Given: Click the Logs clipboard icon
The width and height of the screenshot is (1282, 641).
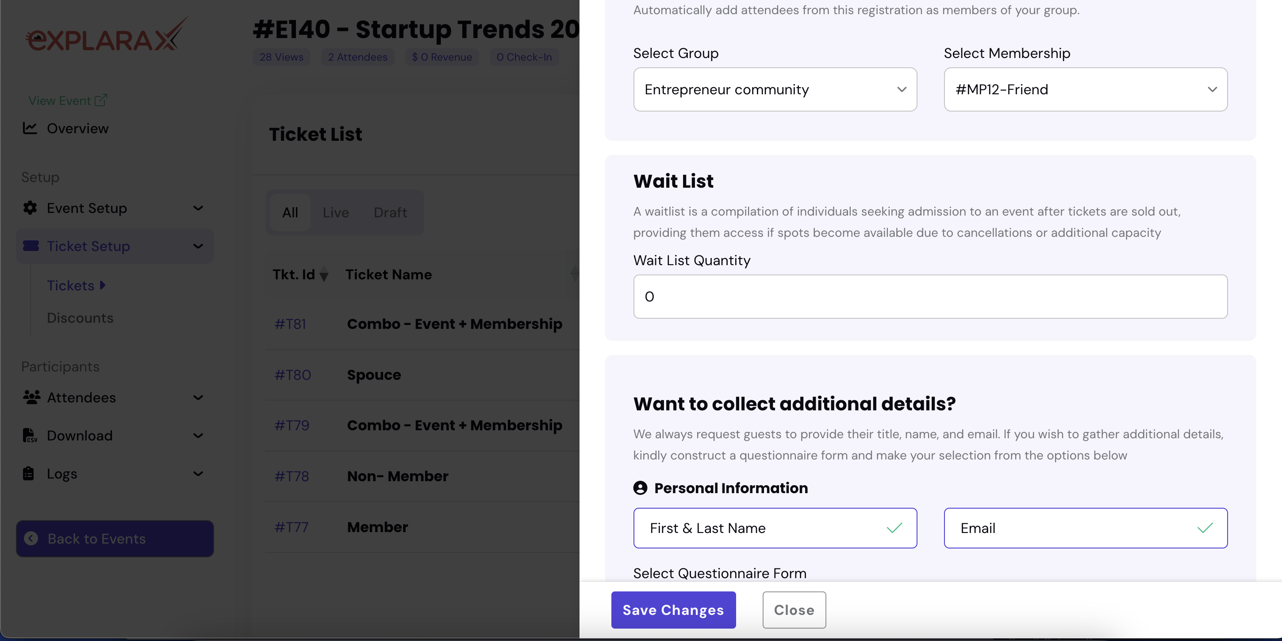Looking at the screenshot, I should [x=28, y=473].
